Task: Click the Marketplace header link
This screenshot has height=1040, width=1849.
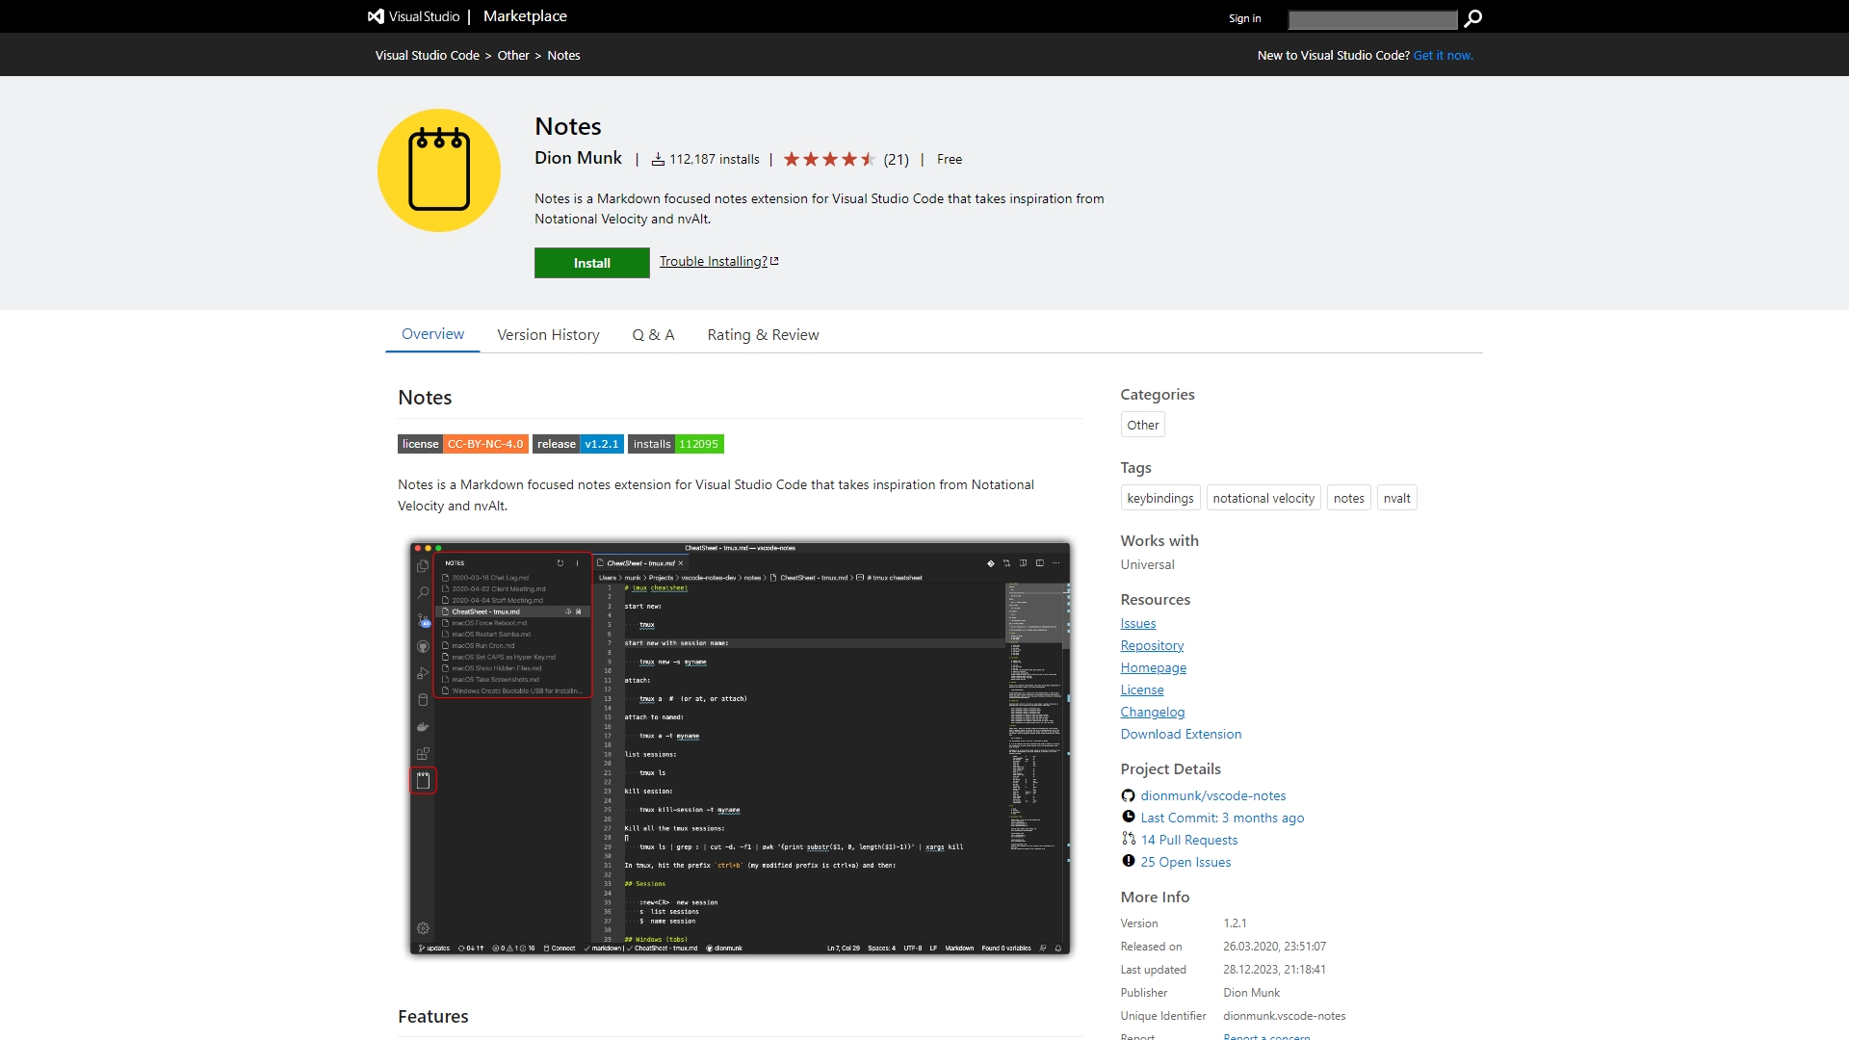Action: point(525,16)
